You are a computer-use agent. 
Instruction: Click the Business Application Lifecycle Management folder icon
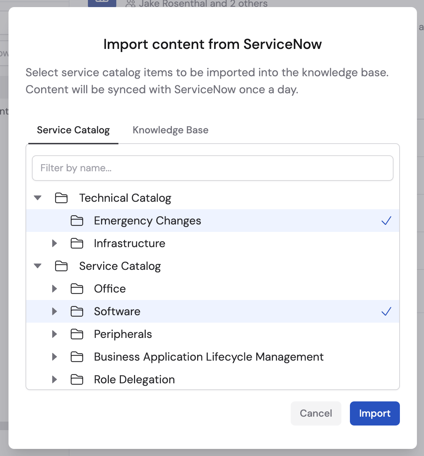pos(77,357)
